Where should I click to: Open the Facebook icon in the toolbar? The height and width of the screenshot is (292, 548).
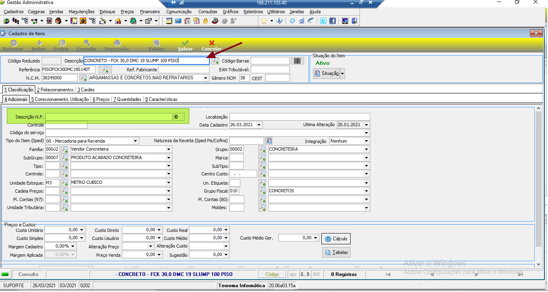click(x=333, y=21)
